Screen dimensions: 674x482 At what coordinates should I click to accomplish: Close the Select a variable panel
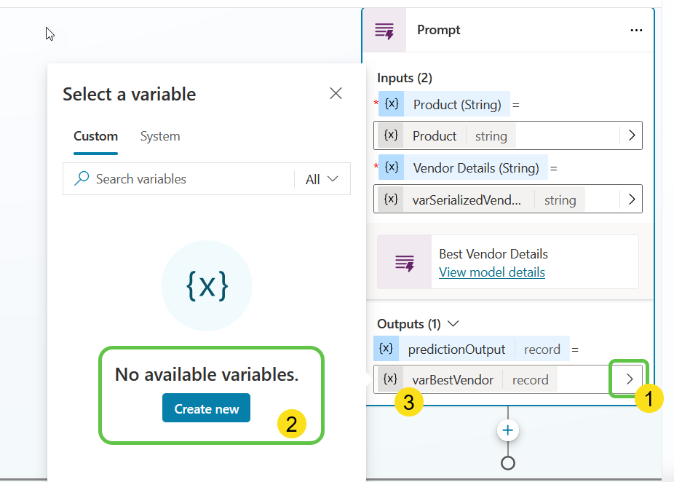pos(336,93)
